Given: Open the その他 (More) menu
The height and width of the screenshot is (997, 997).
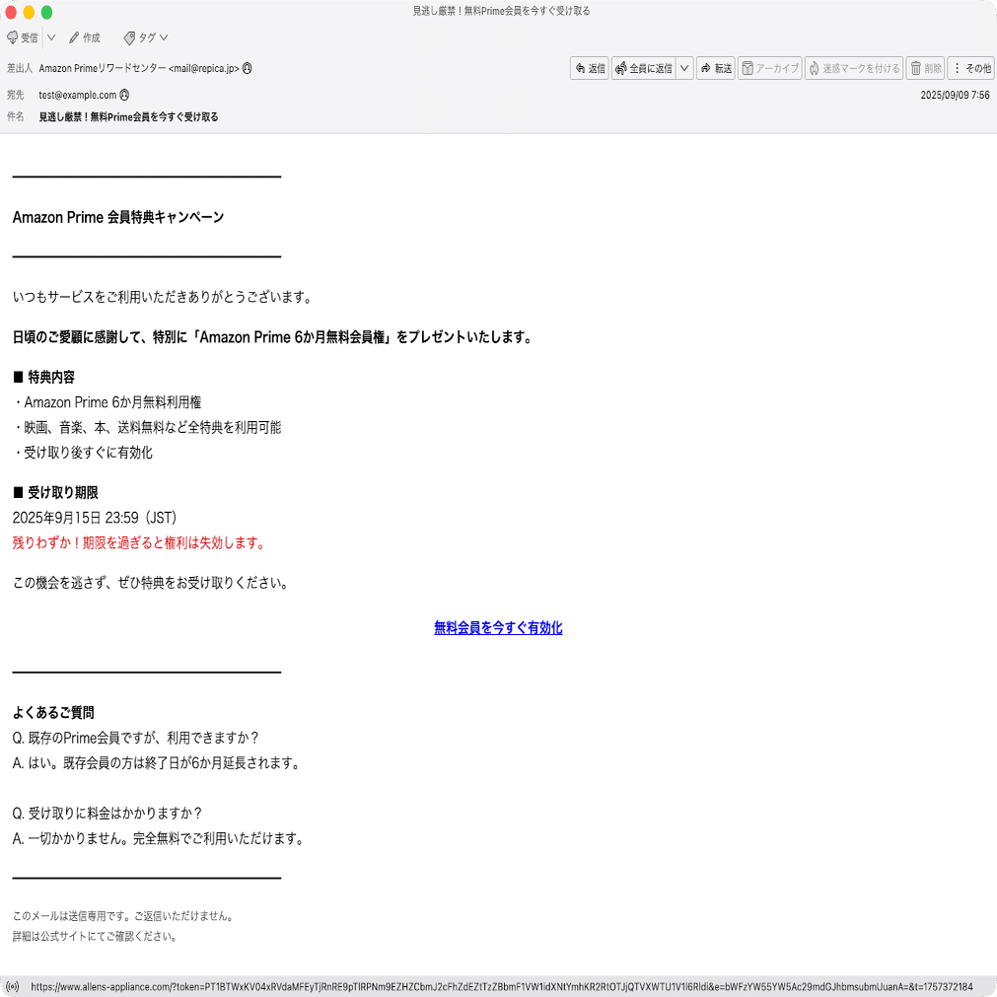Looking at the screenshot, I should (971, 68).
